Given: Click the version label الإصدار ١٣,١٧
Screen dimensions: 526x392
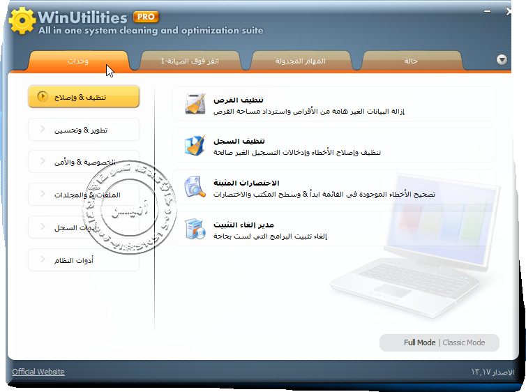Looking at the screenshot, I should [x=493, y=372].
